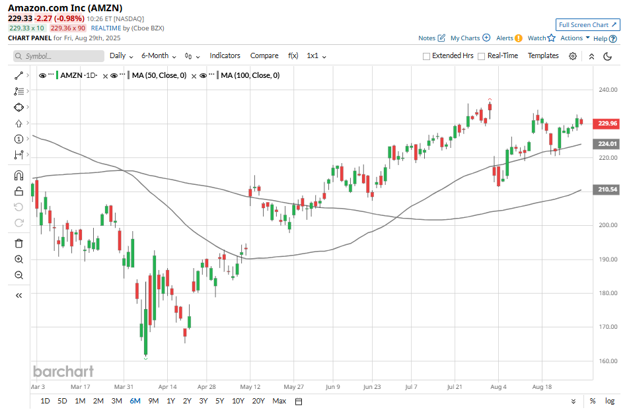The image size is (629, 416).
Task: Select the 1Y time range
Action: coord(171,401)
